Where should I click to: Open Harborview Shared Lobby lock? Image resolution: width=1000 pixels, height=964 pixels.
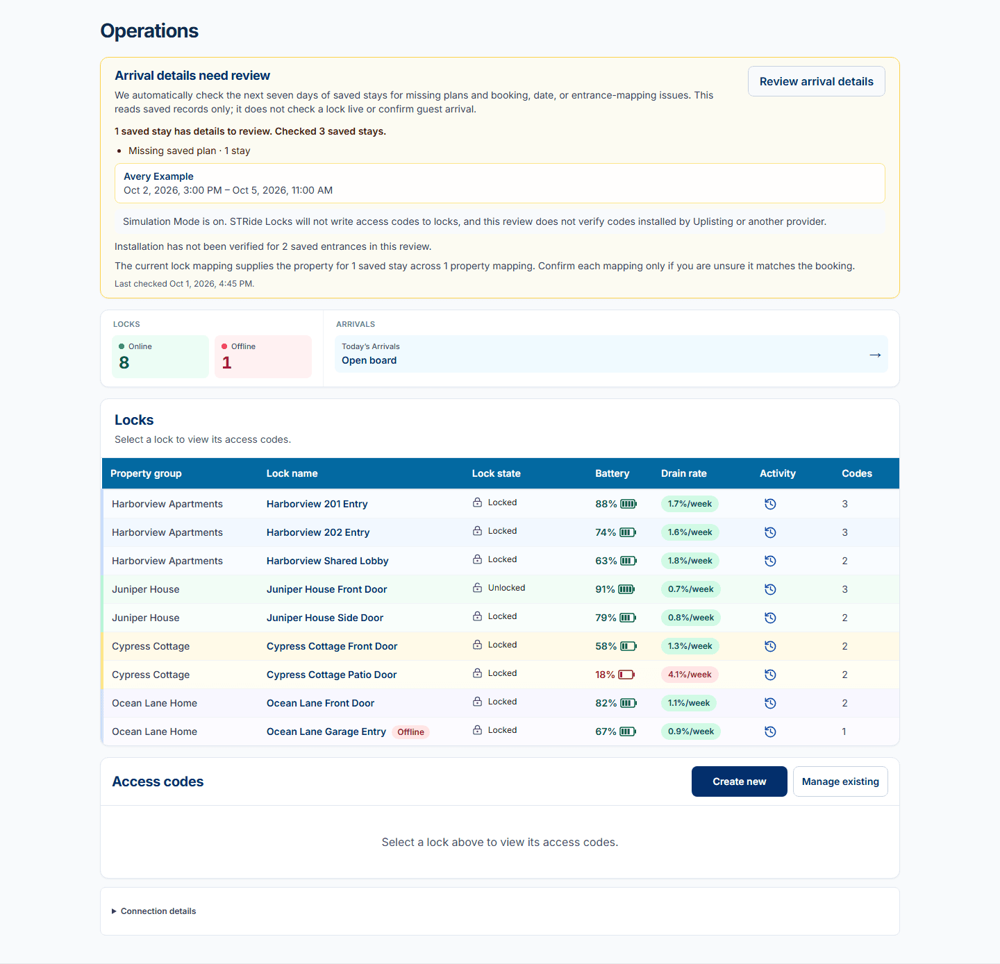coord(327,561)
